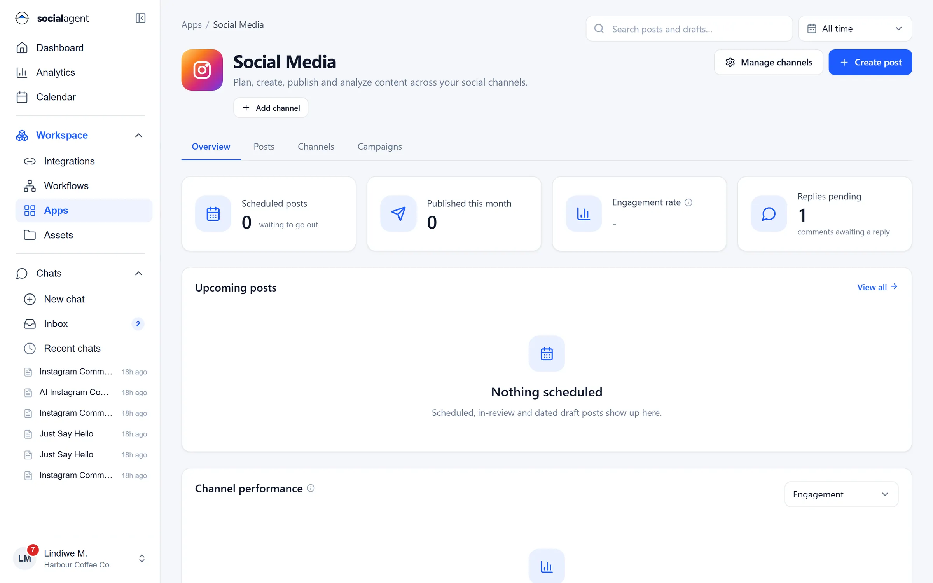Go to Apps breadcrumb link
The height and width of the screenshot is (583, 933).
pos(192,25)
